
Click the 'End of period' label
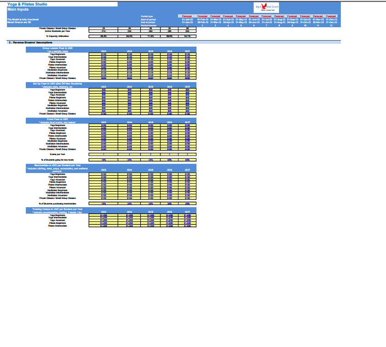(x=148, y=23)
